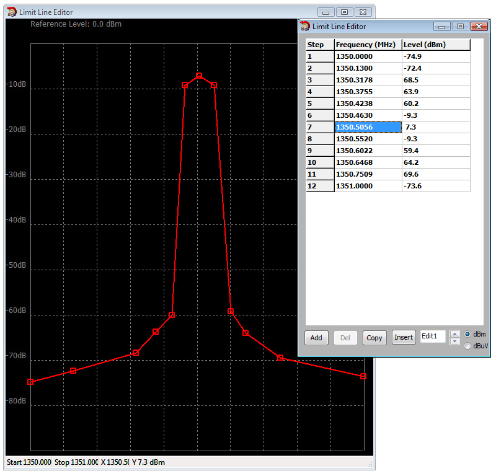Select the dBm radio button

467,334
